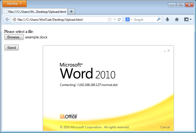Run search with the magnifier icon
196x133 pixels.
click(158, 19)
